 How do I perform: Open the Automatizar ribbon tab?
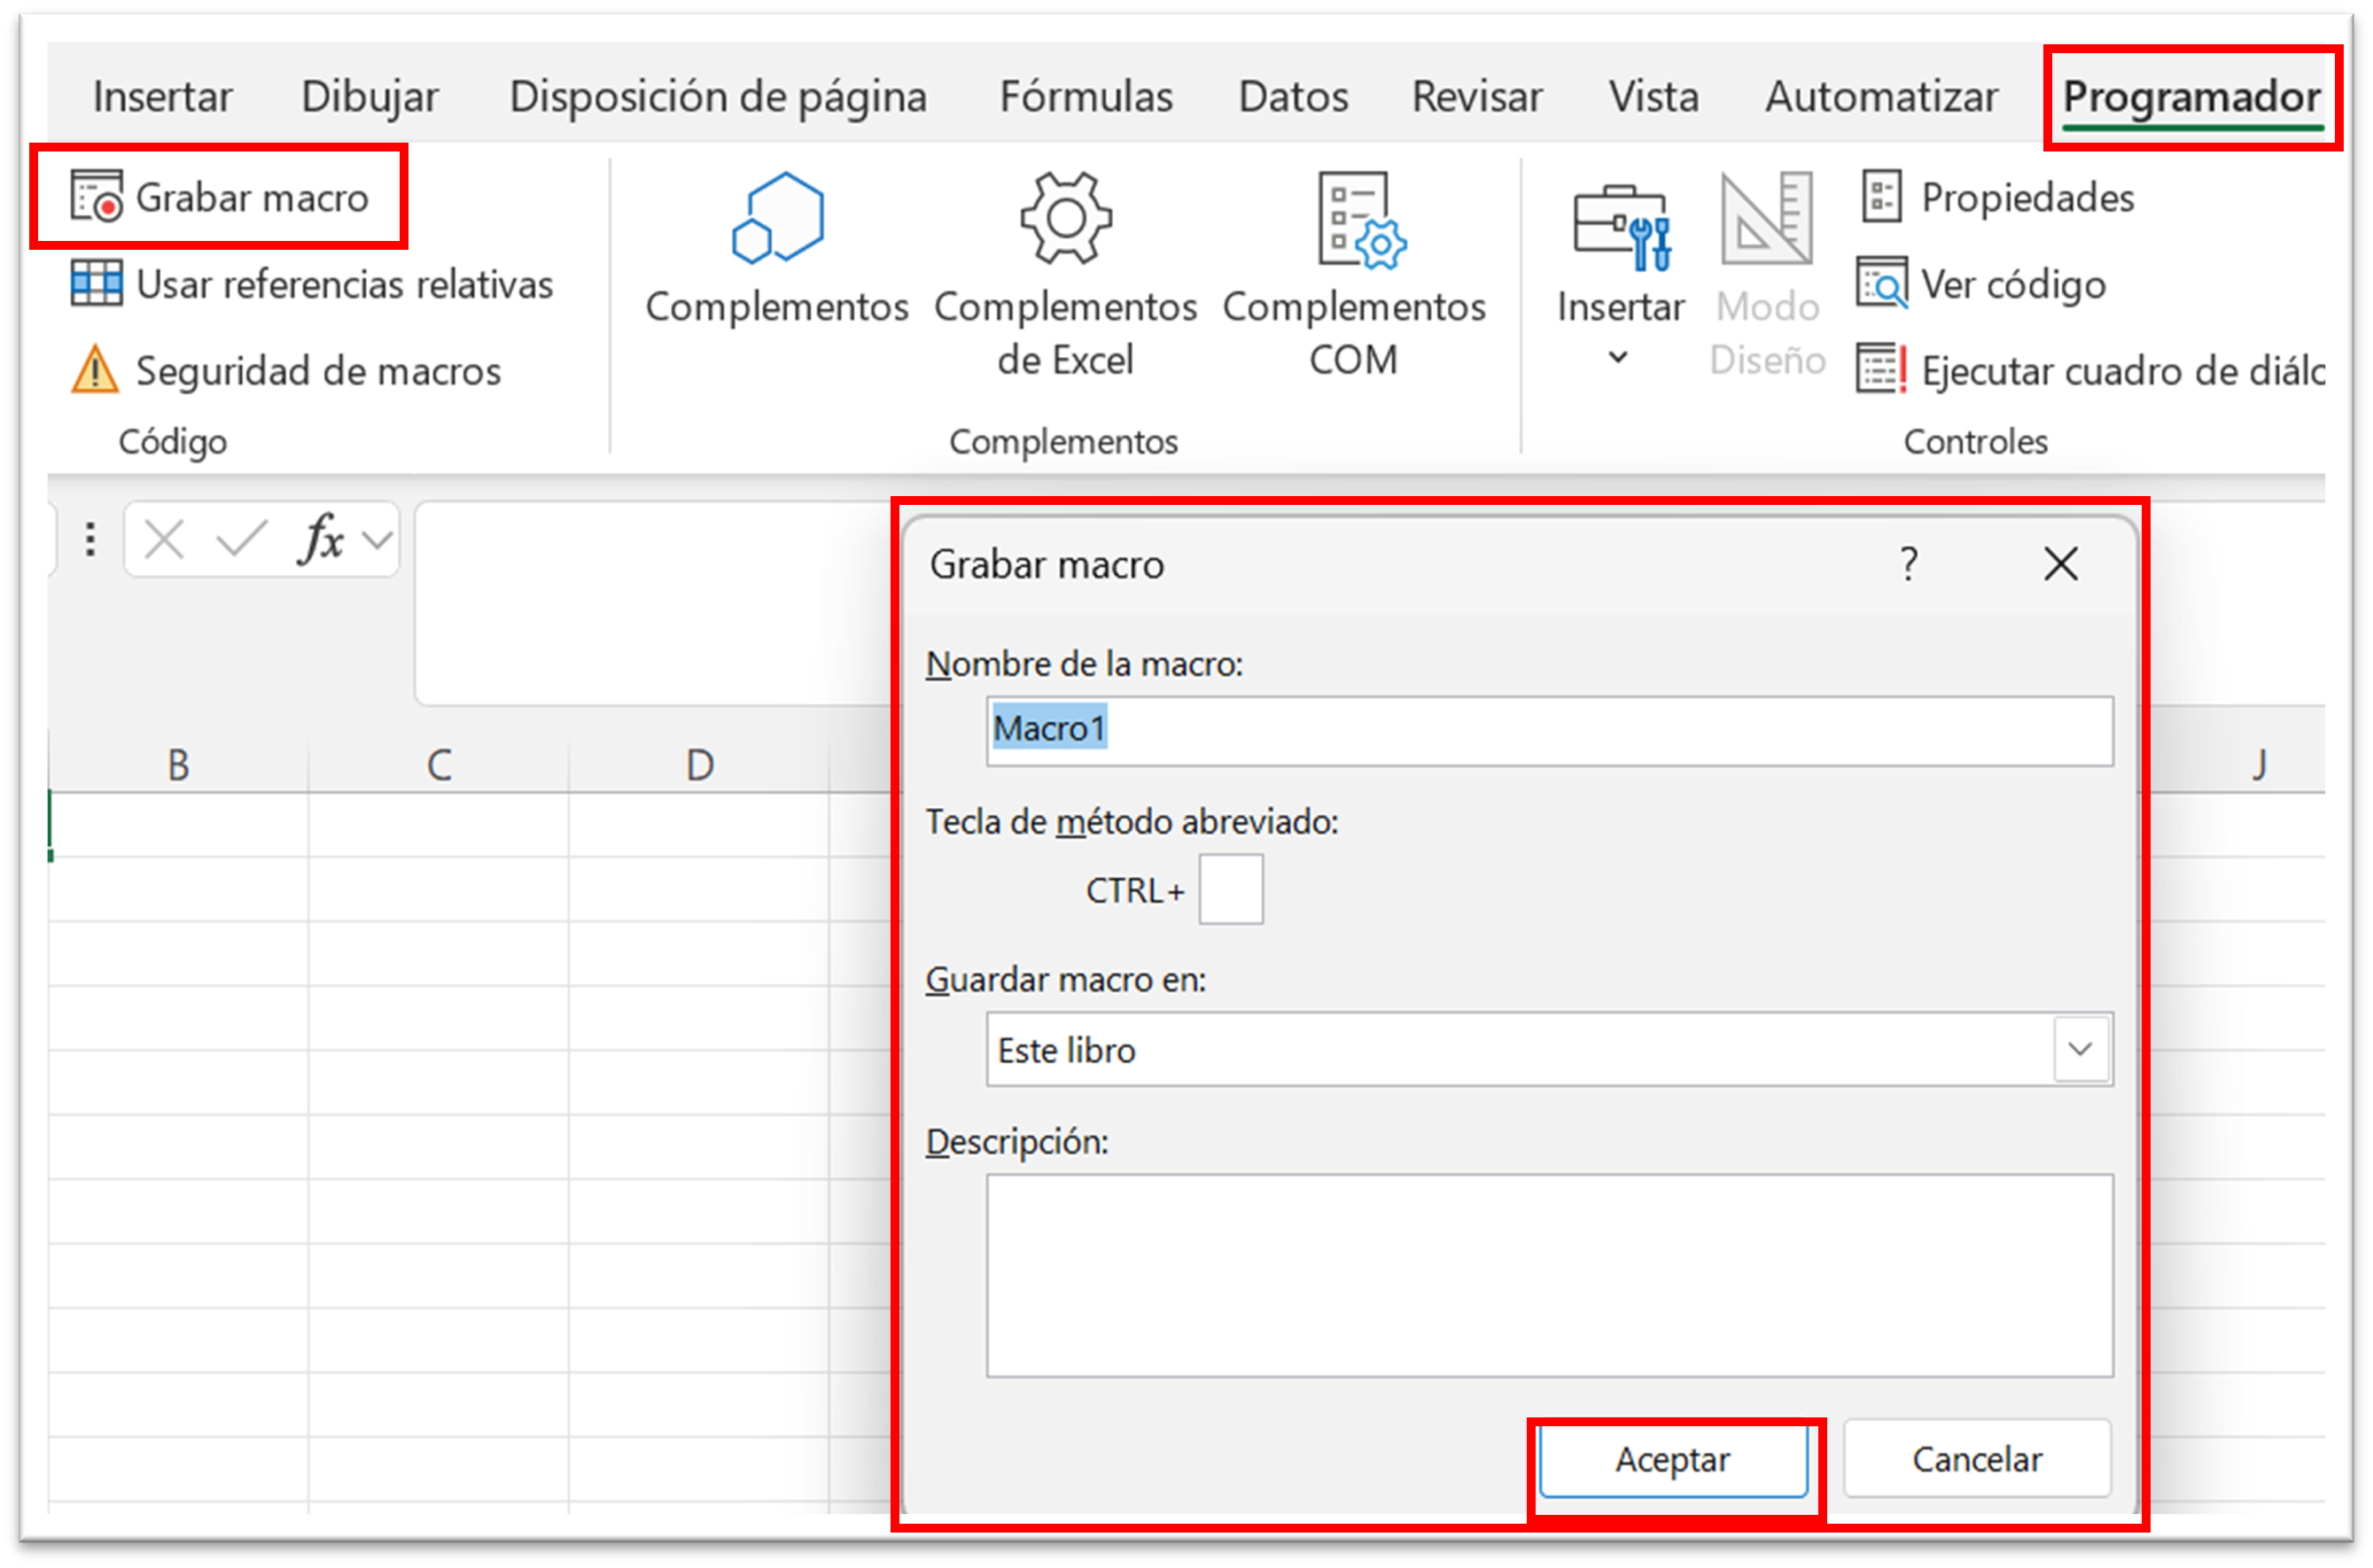click(1881, 97)
